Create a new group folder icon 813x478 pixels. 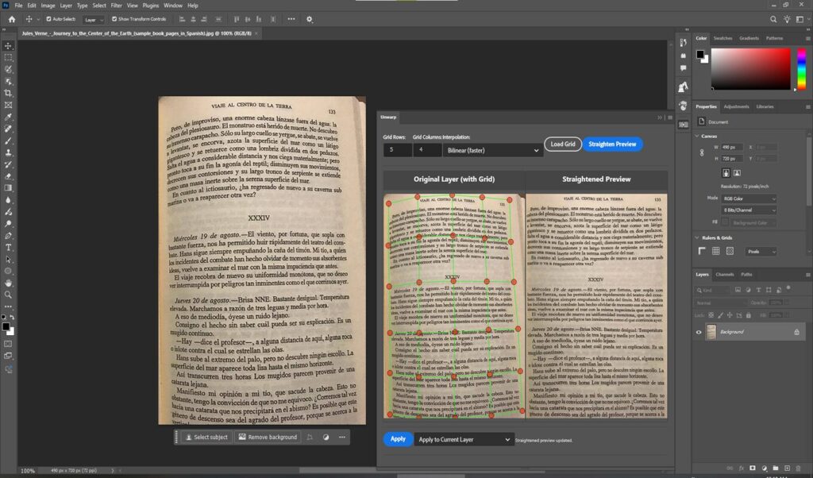(776, 468)
